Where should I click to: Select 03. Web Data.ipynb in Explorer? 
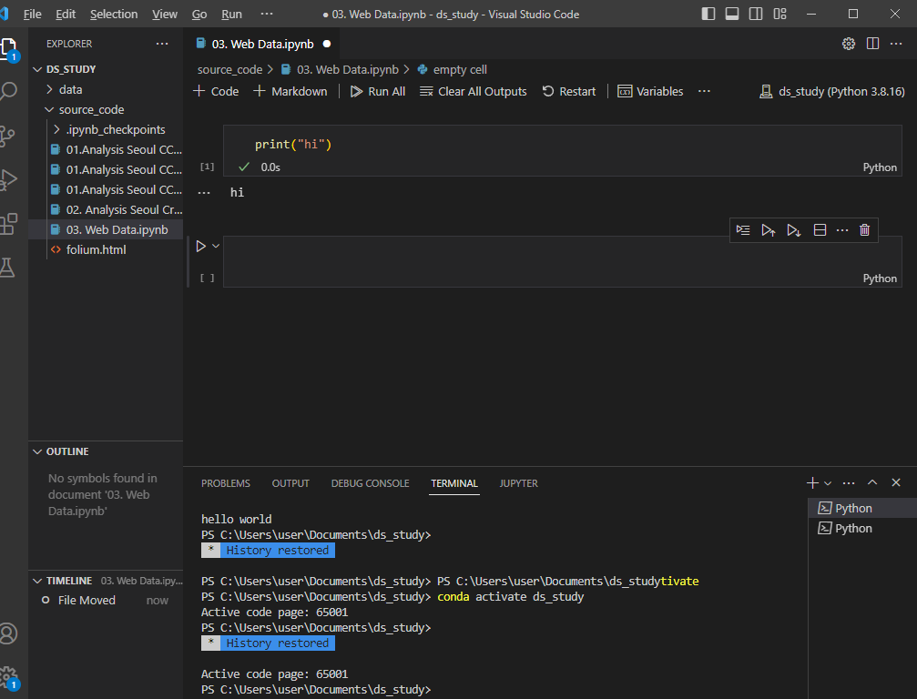[106, 229]
